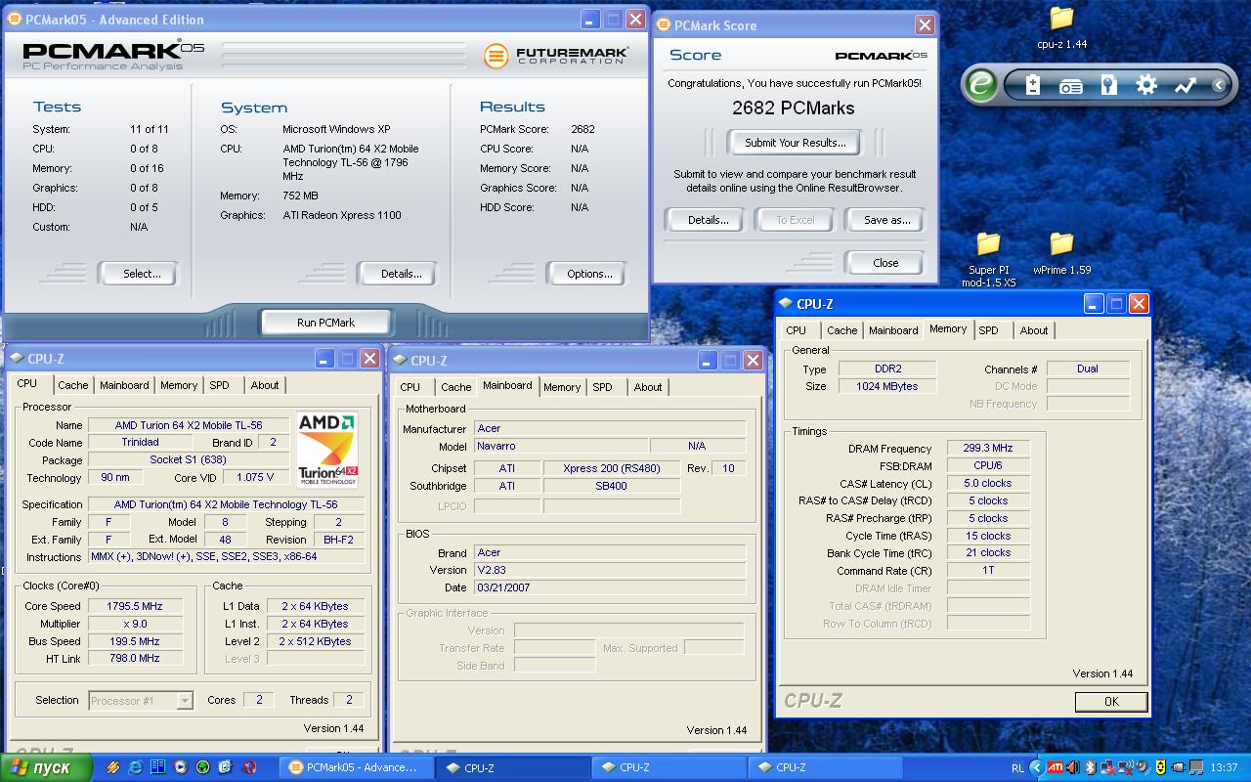The height and width of the screenshot is (782, 1251).
Task: Open the gear settings icon in Acer toolbar
Action: [x=1146, y=85]
